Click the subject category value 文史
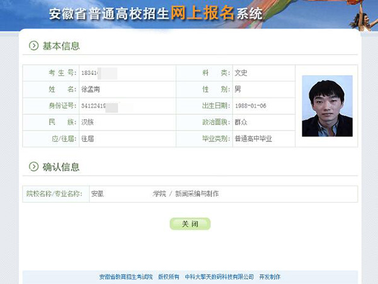 point(241,73)
